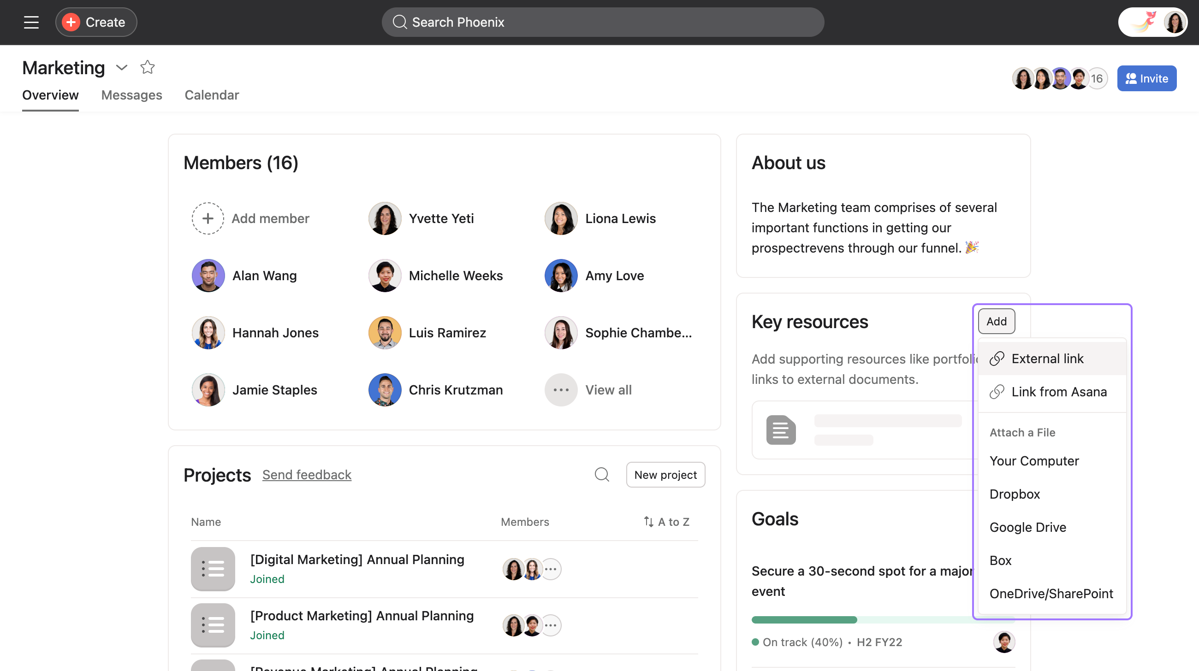Open the projects search magnifier icon
This screenshot has height=671, width=1199.
[601, 474]
